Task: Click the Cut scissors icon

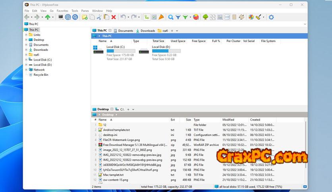Action: (99, 17)
